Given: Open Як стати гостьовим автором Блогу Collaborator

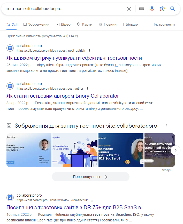Looking at the screenshot, I should point(63,96).
